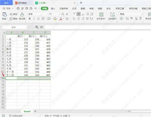Click the increase decimal places icon
Image resolution: width=151 pixels, height=117 pixels.
click(x=136, y=18)
